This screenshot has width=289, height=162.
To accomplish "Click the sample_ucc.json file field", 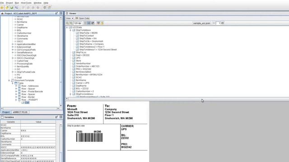I will [x=202, y=23].
